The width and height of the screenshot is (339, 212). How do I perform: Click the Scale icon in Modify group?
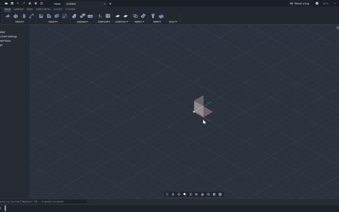pyautogui.click(x=65, y=16)
